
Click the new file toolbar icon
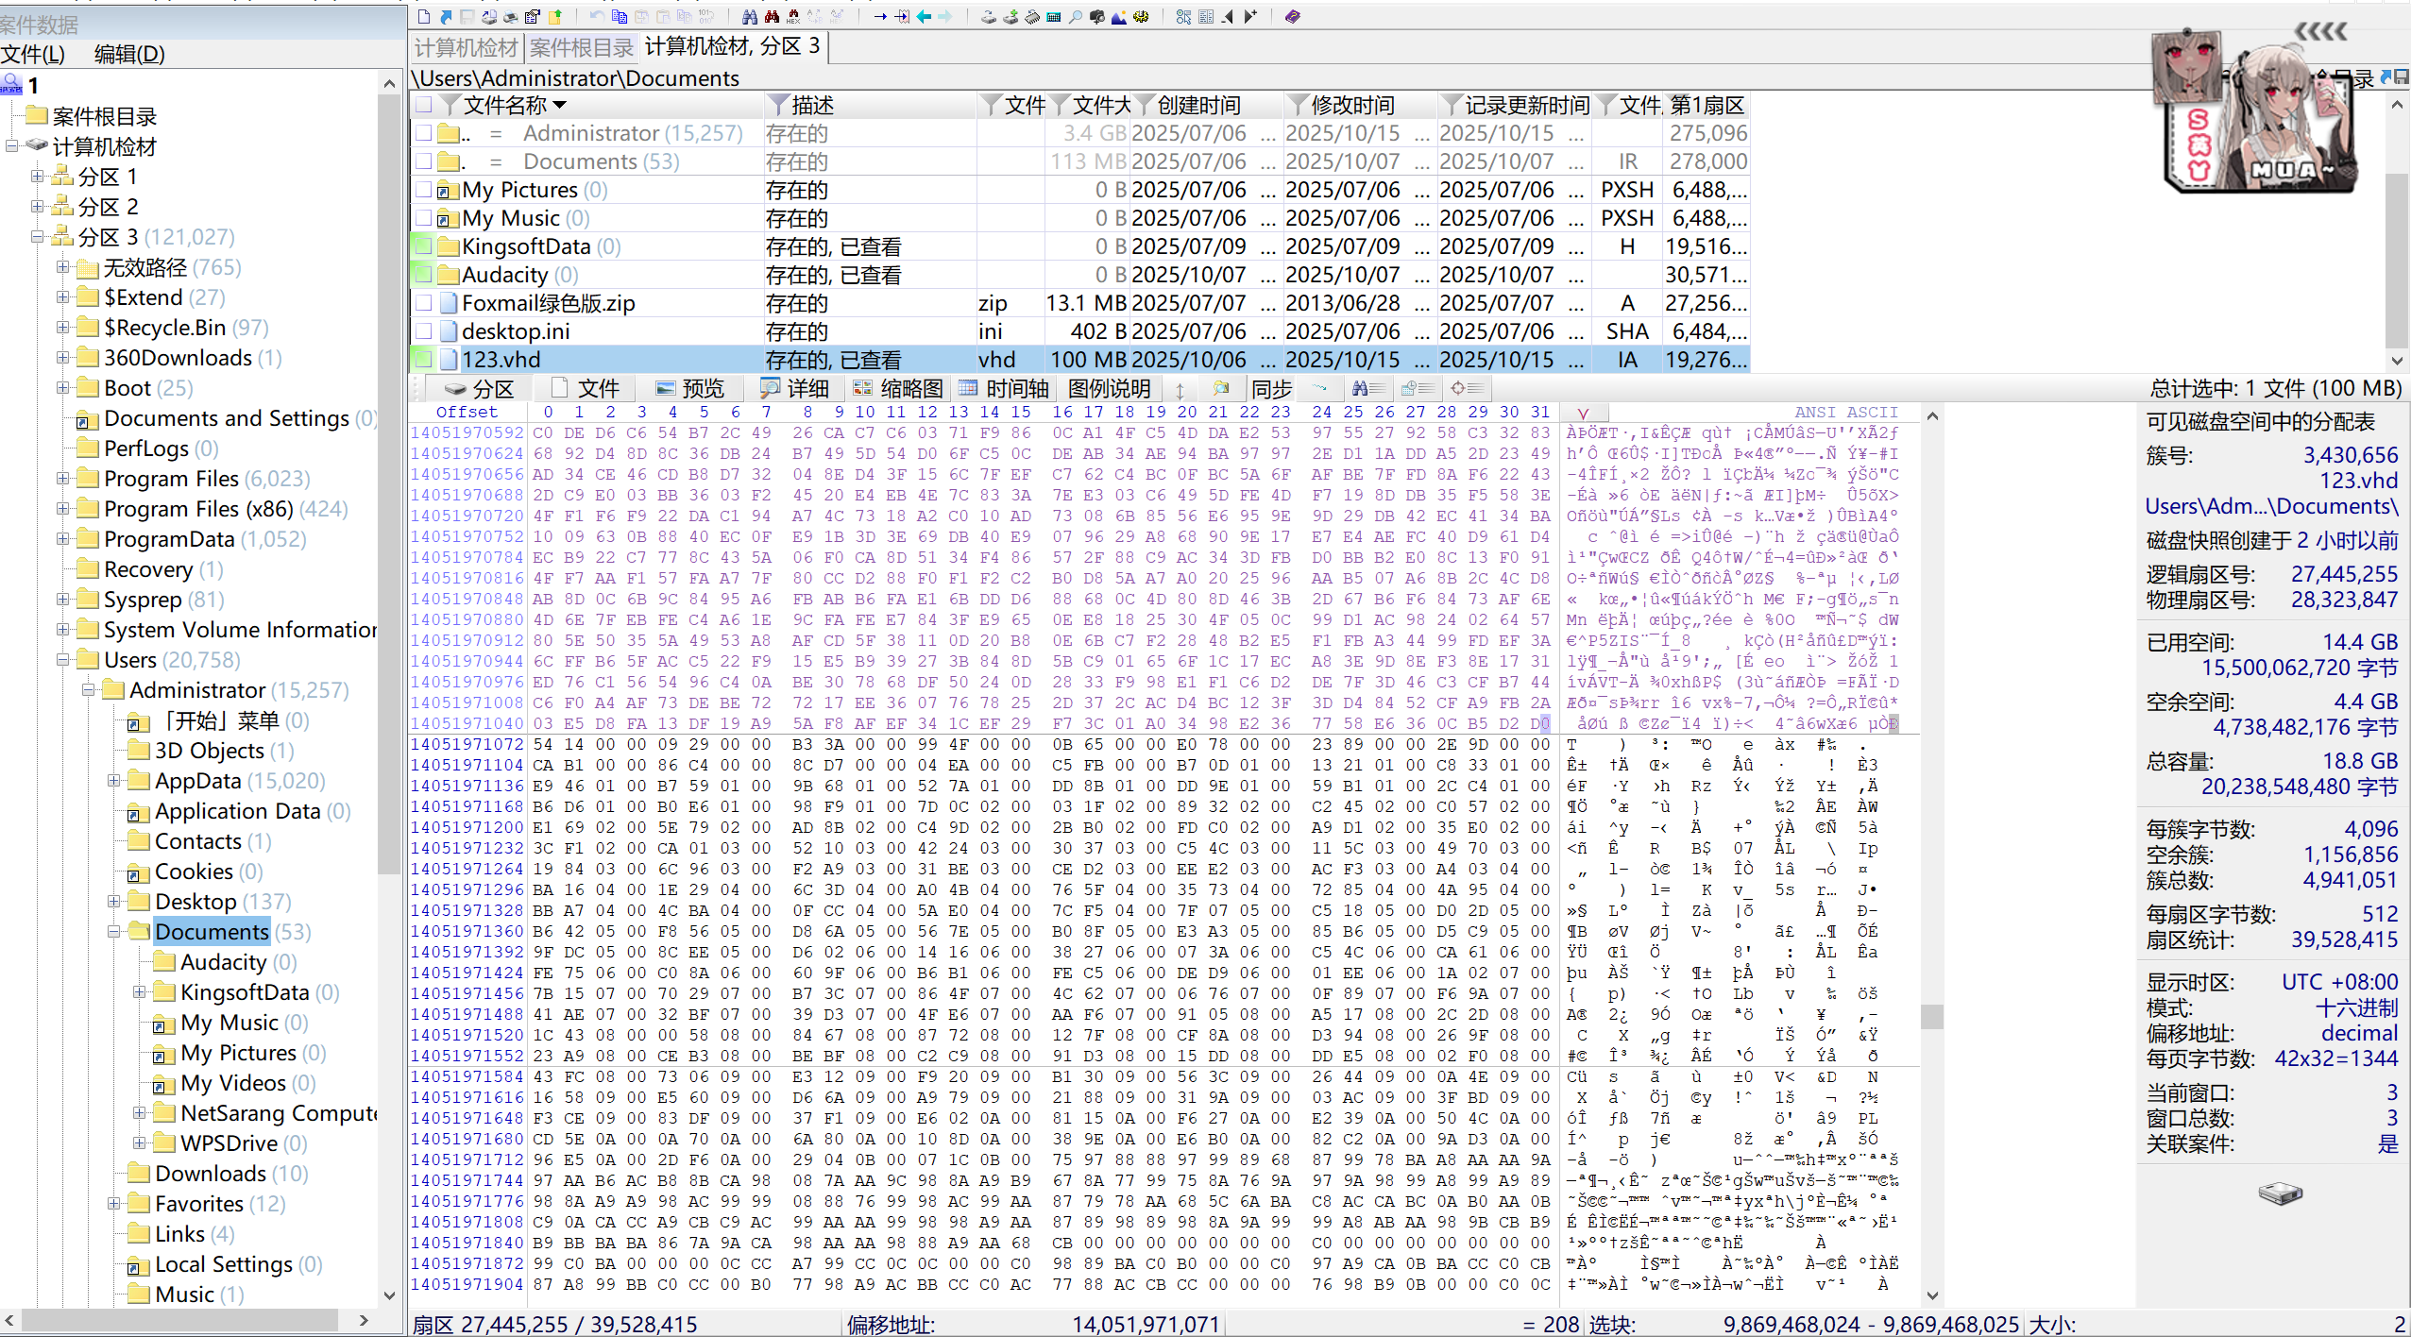[x=424, y=17]
